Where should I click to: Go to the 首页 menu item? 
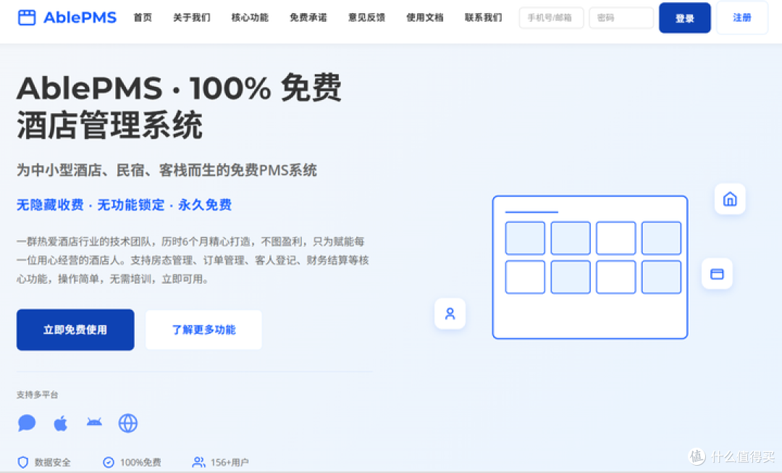(x=143, y=17)
